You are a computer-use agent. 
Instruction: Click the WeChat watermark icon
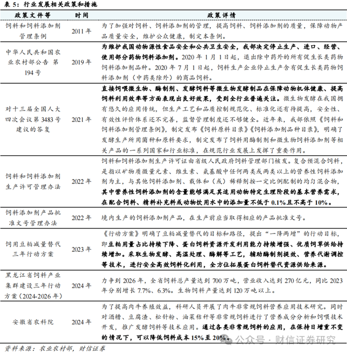pyautogui.click(x=226, y=340)
